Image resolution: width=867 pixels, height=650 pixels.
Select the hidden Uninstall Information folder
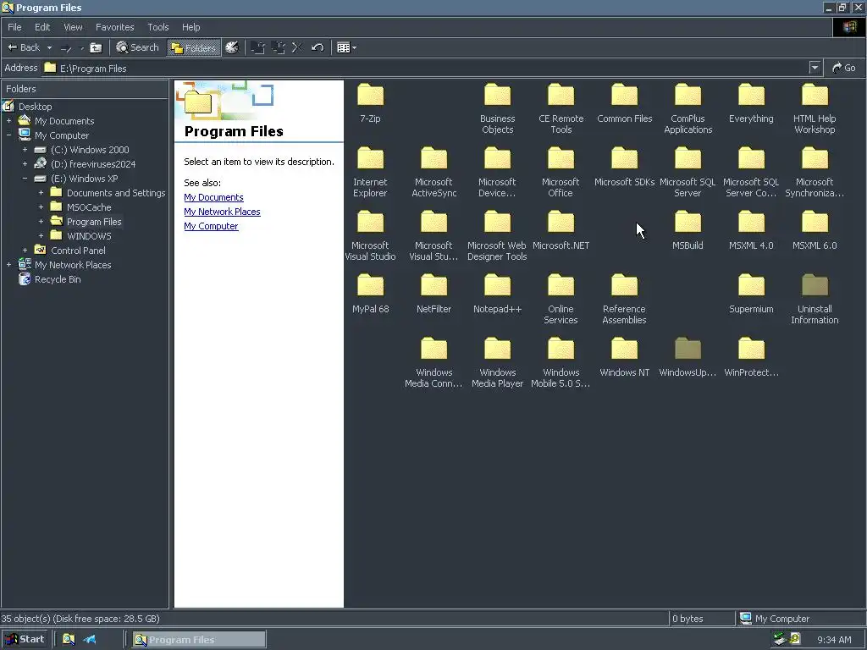(815, 299)
